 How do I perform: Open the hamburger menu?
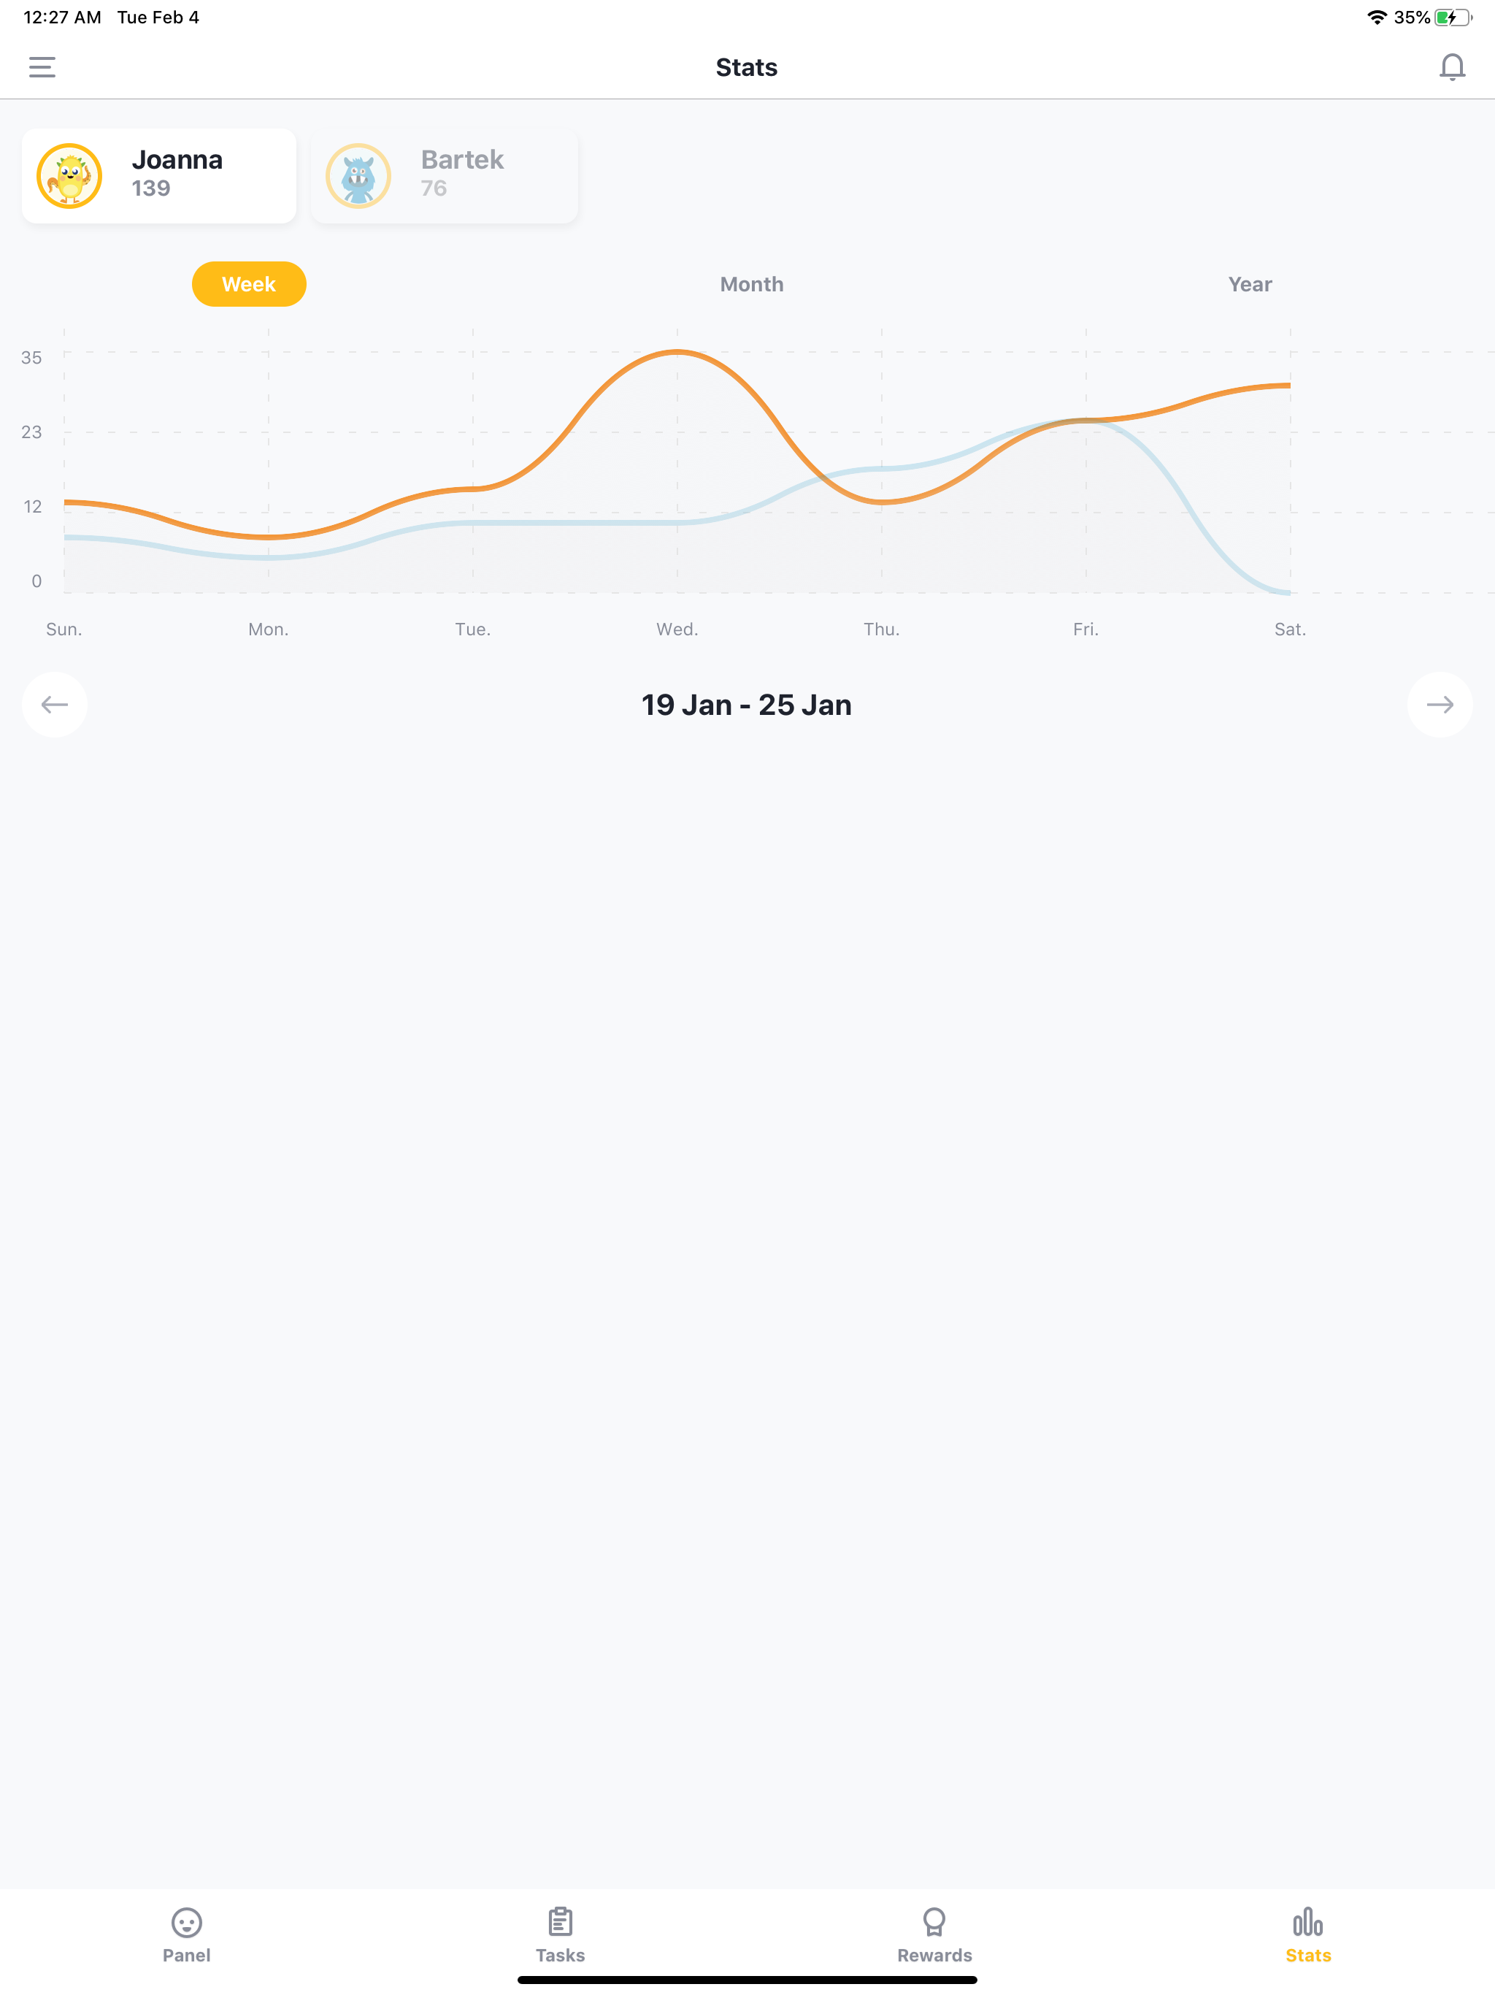(42, 66)
